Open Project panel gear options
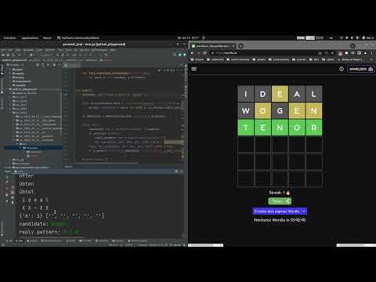Screen dimensions: 376x282 click(54, 65)
